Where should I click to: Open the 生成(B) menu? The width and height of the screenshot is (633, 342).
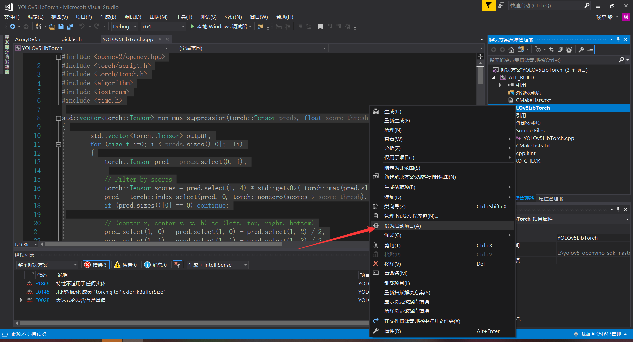(108, 17)
